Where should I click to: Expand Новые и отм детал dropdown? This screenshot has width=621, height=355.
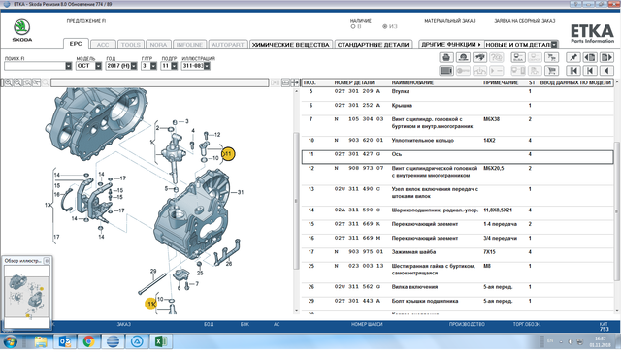click(554, 45)
